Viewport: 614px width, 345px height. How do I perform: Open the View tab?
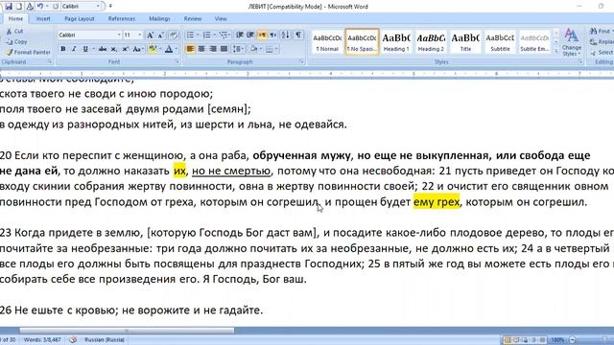(221, 19)
